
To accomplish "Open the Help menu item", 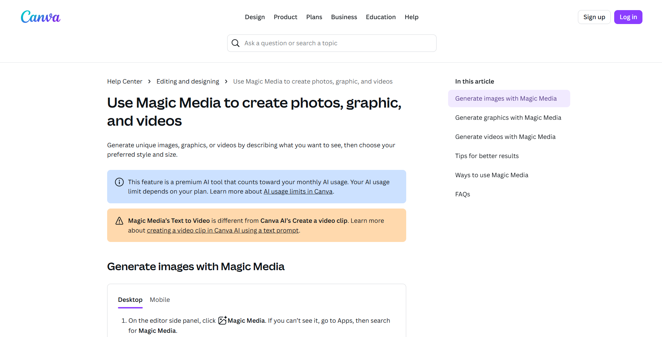I will (411, 17).
